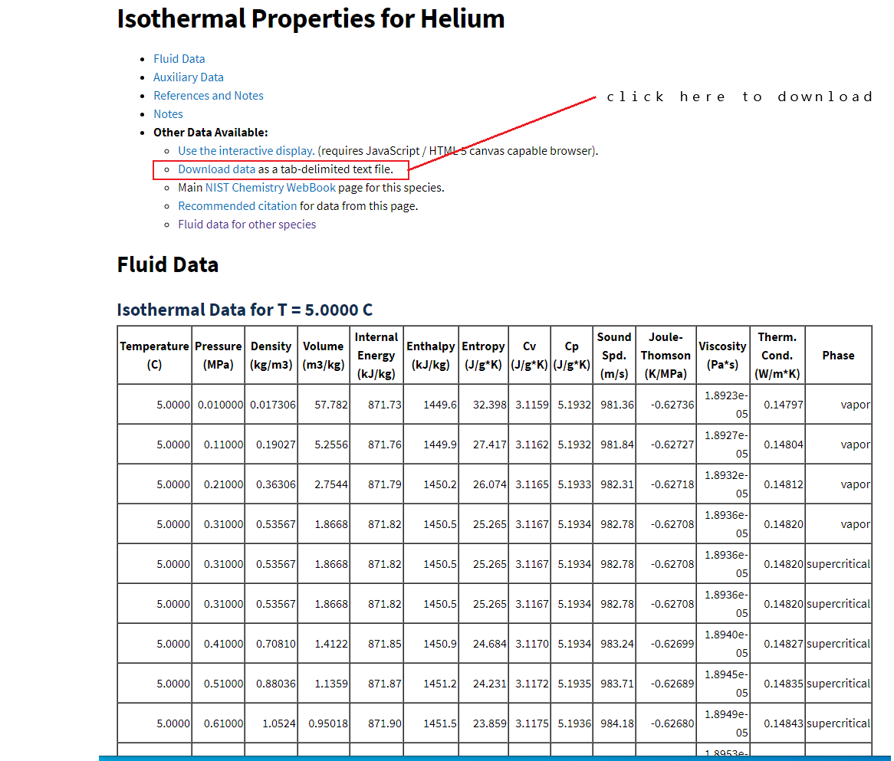Select the 0.010000 pressure cell
The height and width of the screenshot is (761, 894).
(x=219, y=404)
